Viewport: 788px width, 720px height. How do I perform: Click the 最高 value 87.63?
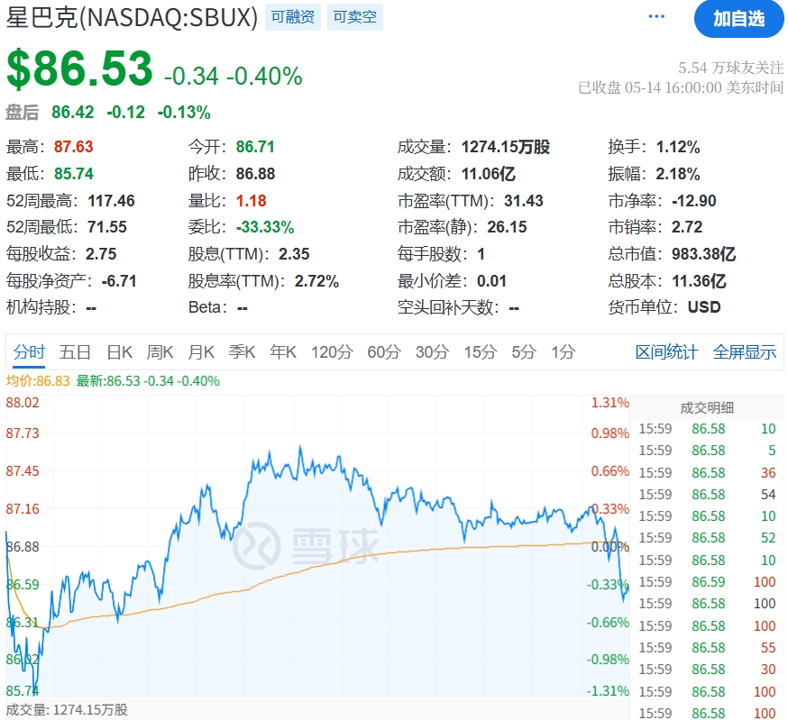click(73, 147)
